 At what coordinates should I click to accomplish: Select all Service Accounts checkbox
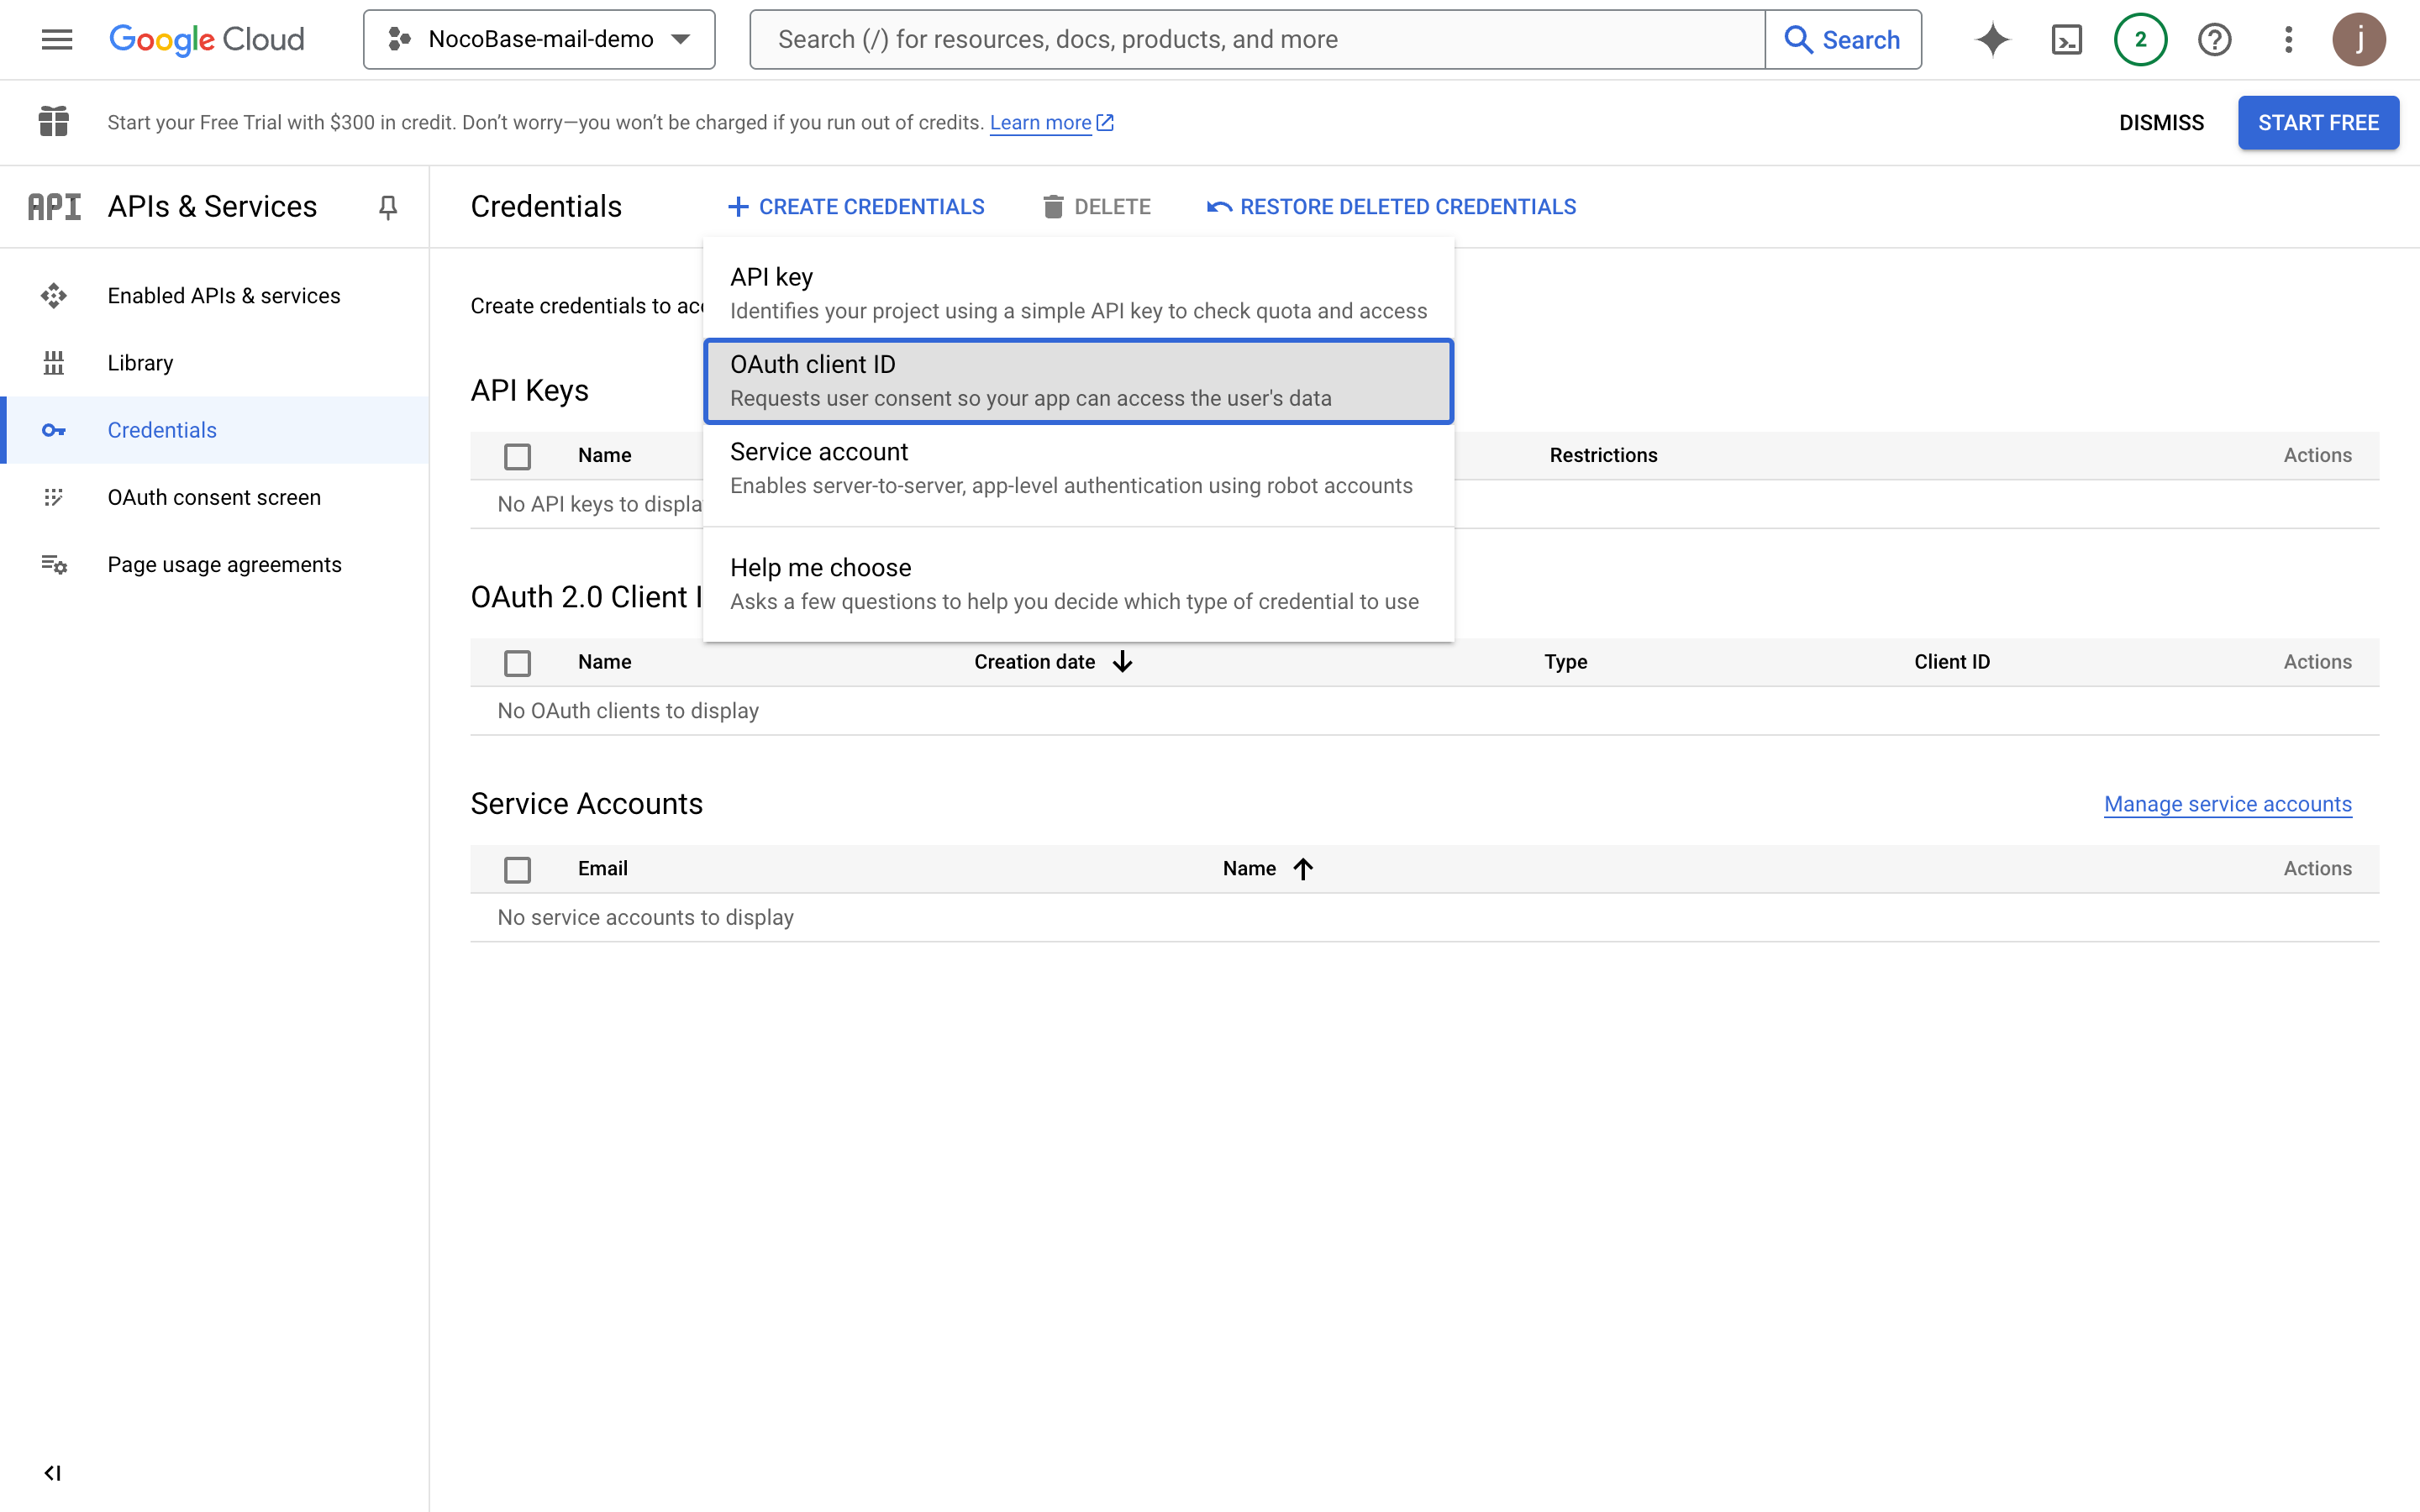[517, 869]
